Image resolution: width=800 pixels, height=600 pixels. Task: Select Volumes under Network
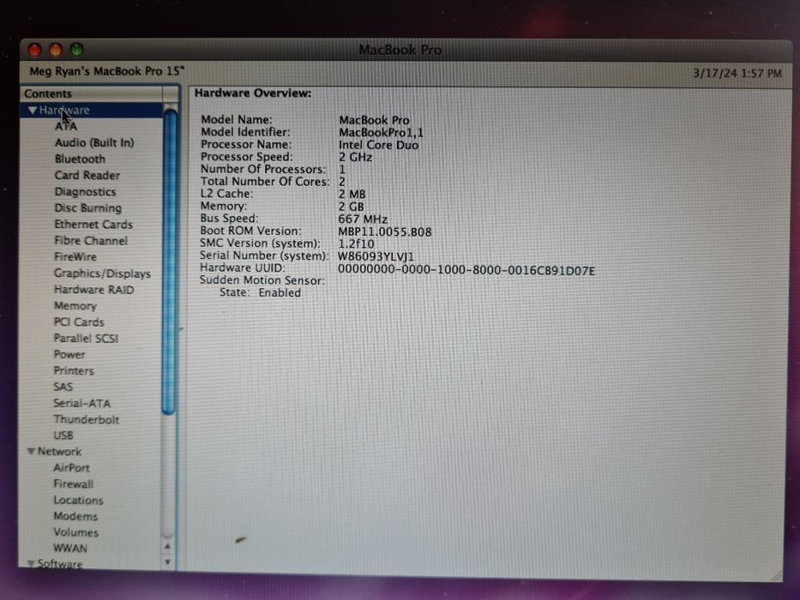[x=76, y=532]
